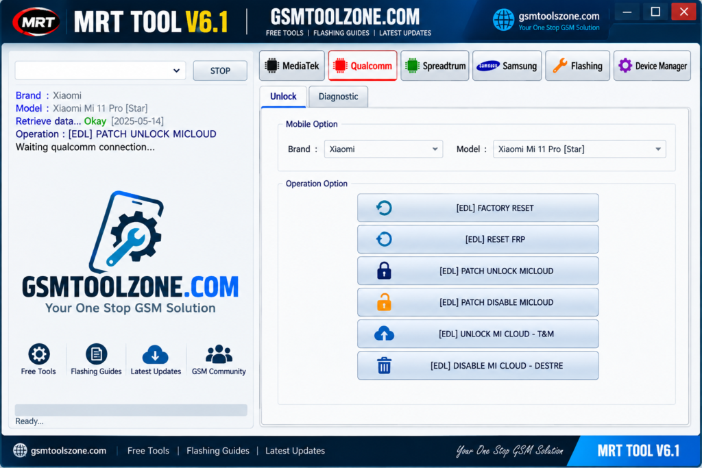The height and width of the screenshot is (468, 702).
Task: Click the cloud upload Unlock Mi Cloud icon
Action: coord(384,334)
